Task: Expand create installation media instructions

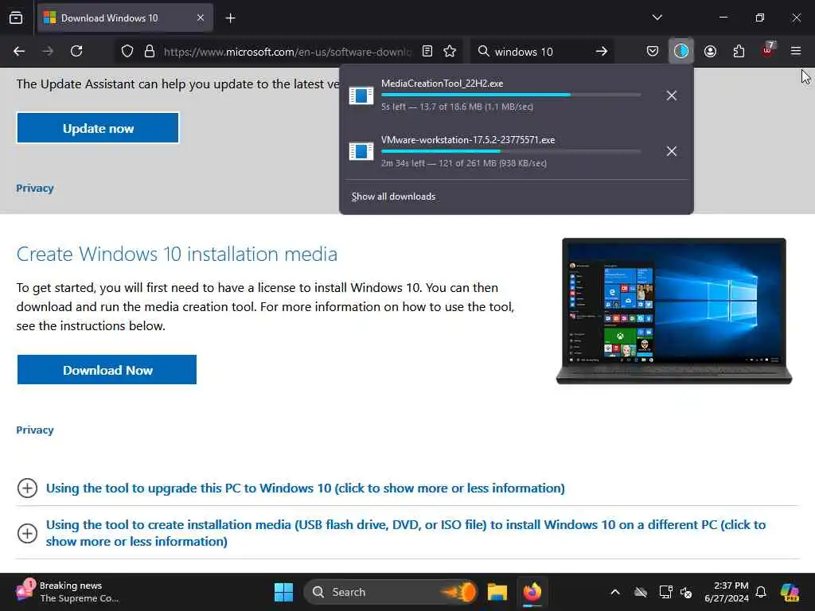Action: click(x=405, y=533)
